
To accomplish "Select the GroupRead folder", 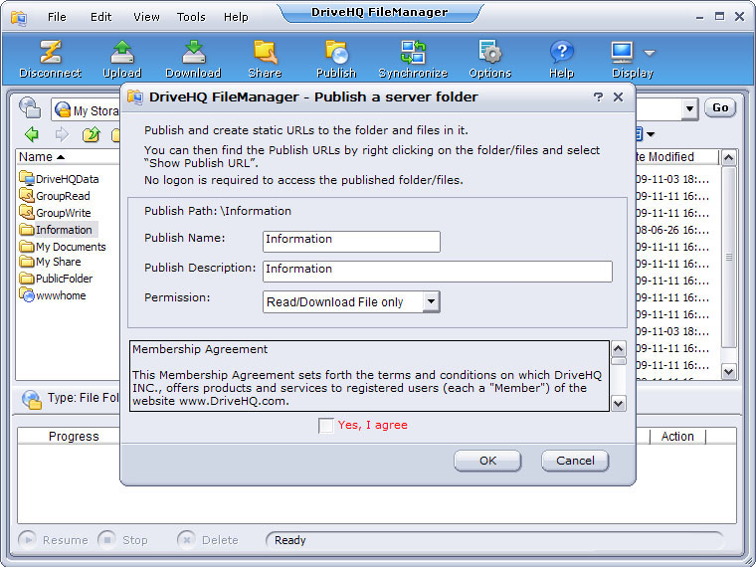I will coord(55,196).
